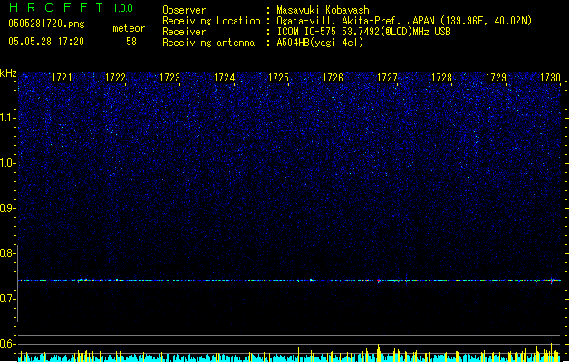This screenshot has height=362, width=570.
Task: Click the 0.8 kHz axis label
Action: pyautogui.click(x=7, y=253)
